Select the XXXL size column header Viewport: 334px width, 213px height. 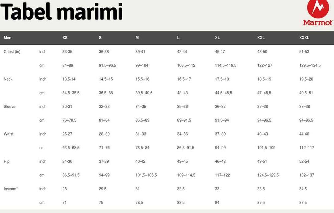[304, 38]
